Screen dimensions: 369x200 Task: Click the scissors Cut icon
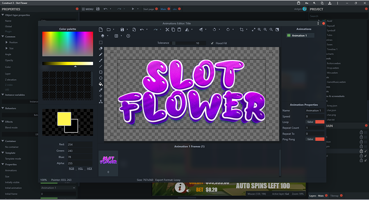pyautogui.click(x=168, y=30)
